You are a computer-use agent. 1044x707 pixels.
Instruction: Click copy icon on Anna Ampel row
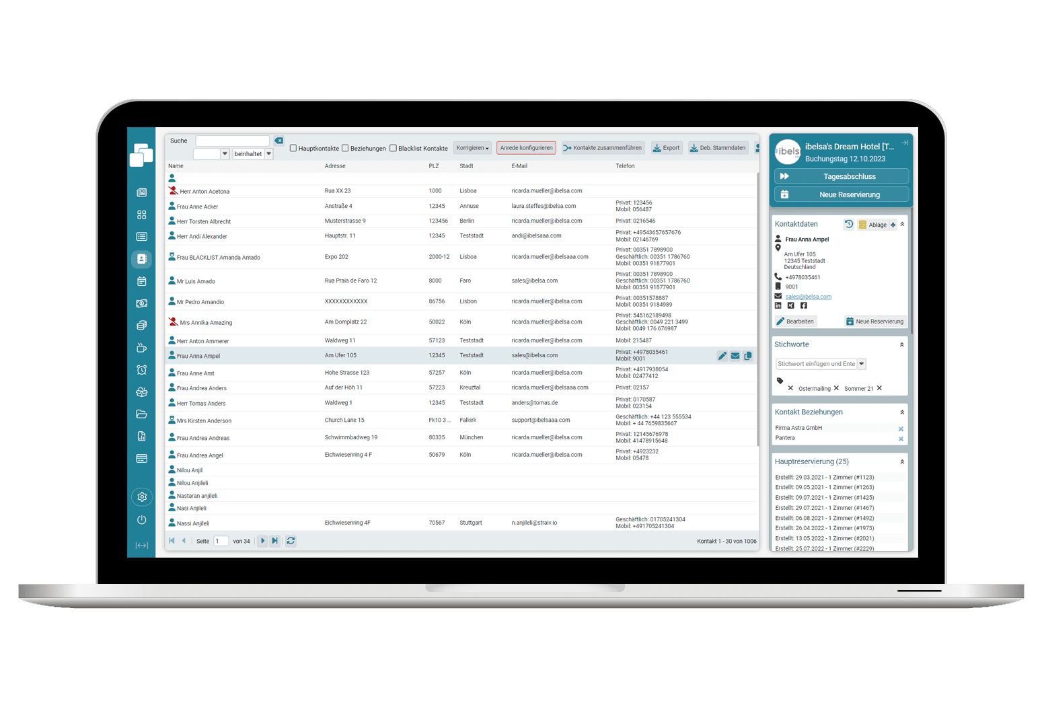pos(747,356)
